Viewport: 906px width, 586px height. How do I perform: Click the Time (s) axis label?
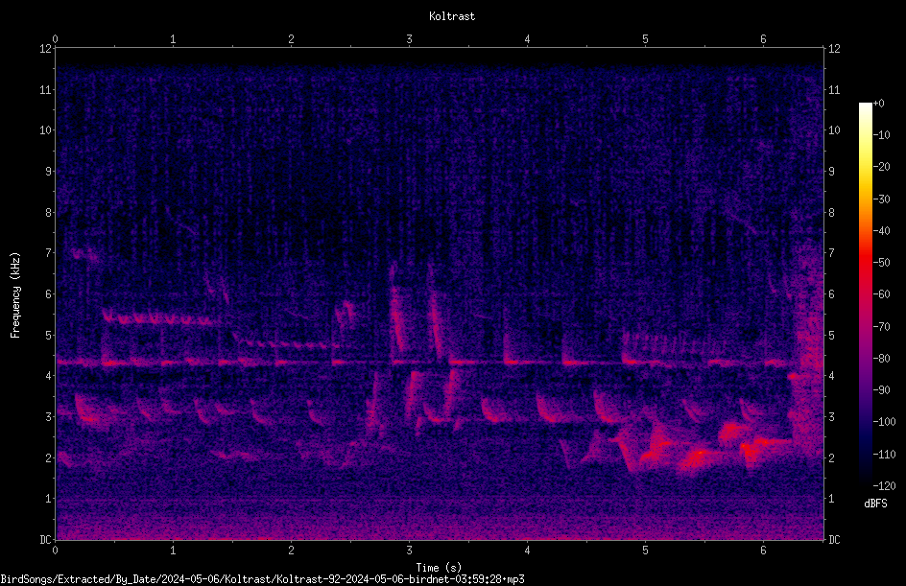[x=439, y=568]
